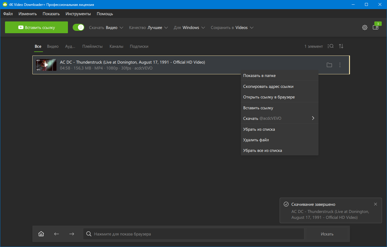Click the browser back arrow

tap(56, 234)
